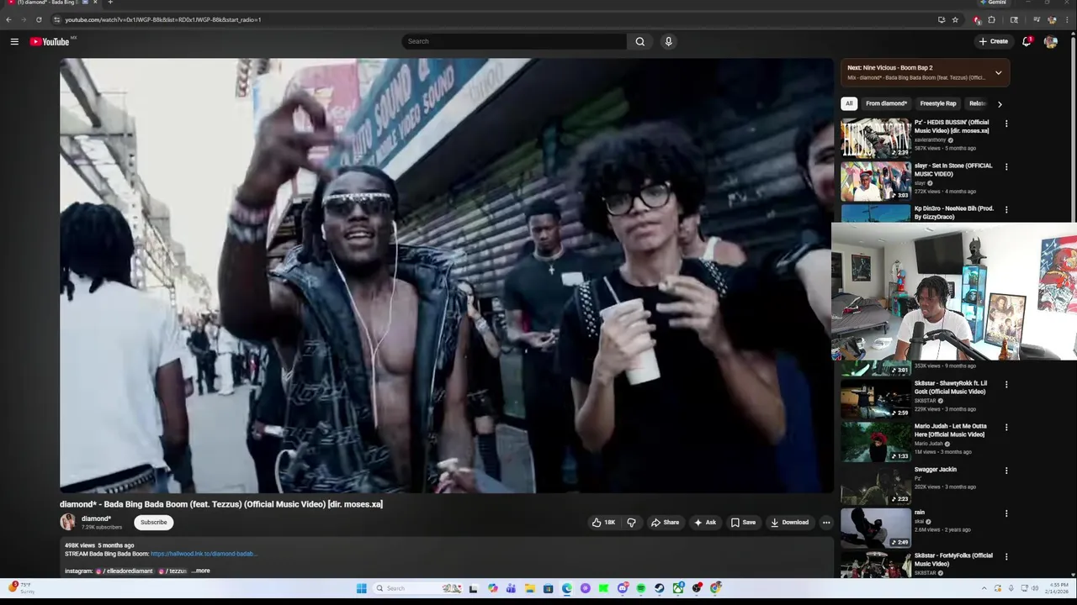
Task: Show more filter chips with right arrow
Action: 1000,104
